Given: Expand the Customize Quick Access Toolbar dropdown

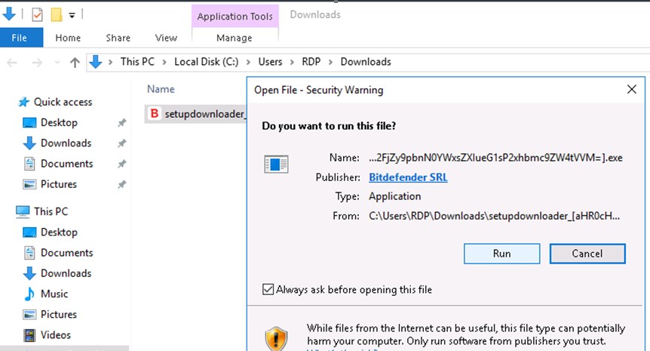Looking at the screenshot, I should [72, 14].
